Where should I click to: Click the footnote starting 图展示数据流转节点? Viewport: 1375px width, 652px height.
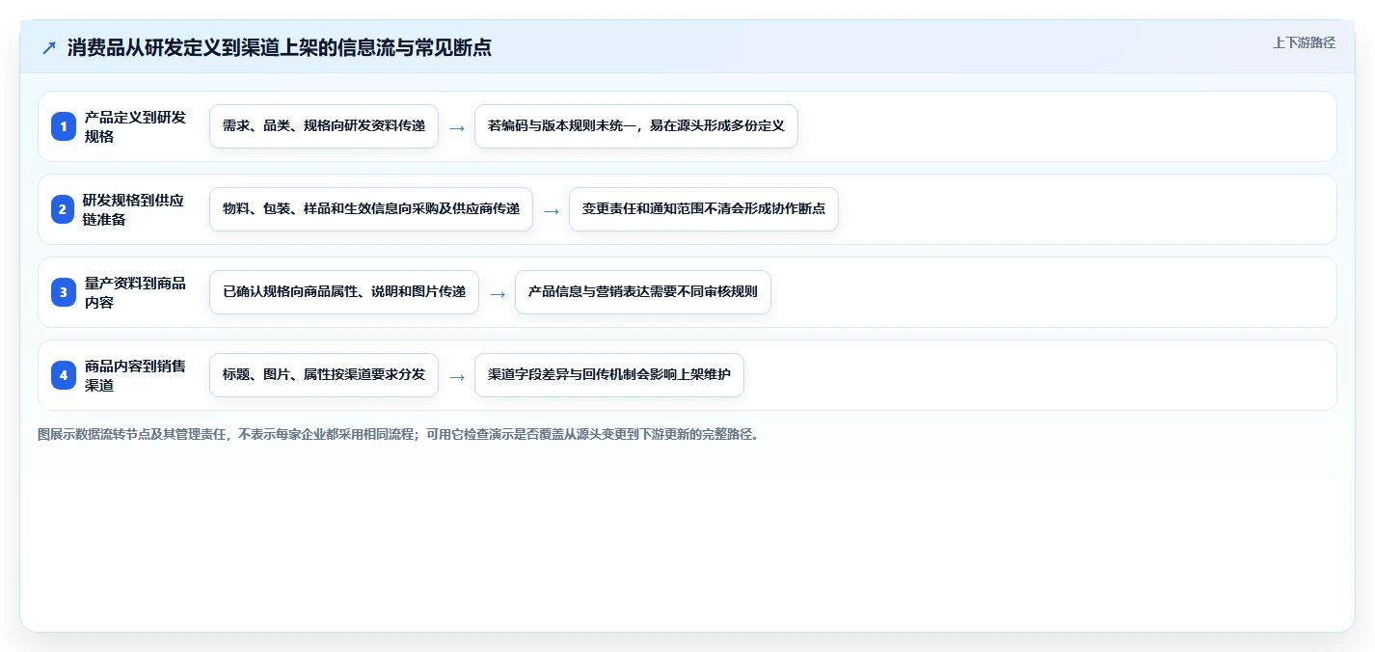pos(398,435)
